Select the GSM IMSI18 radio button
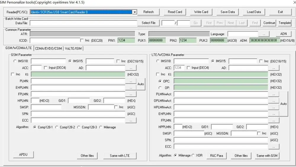Image resolution: width=296 pixels, height=167 pixels. pyautogui.click(x=15, y=61)
